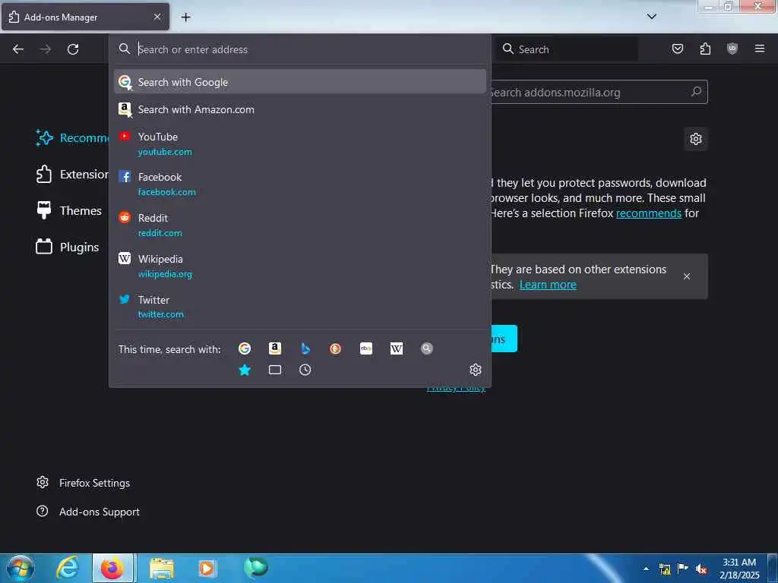Open the muted volume tray icon

click(x=701, y=569)
